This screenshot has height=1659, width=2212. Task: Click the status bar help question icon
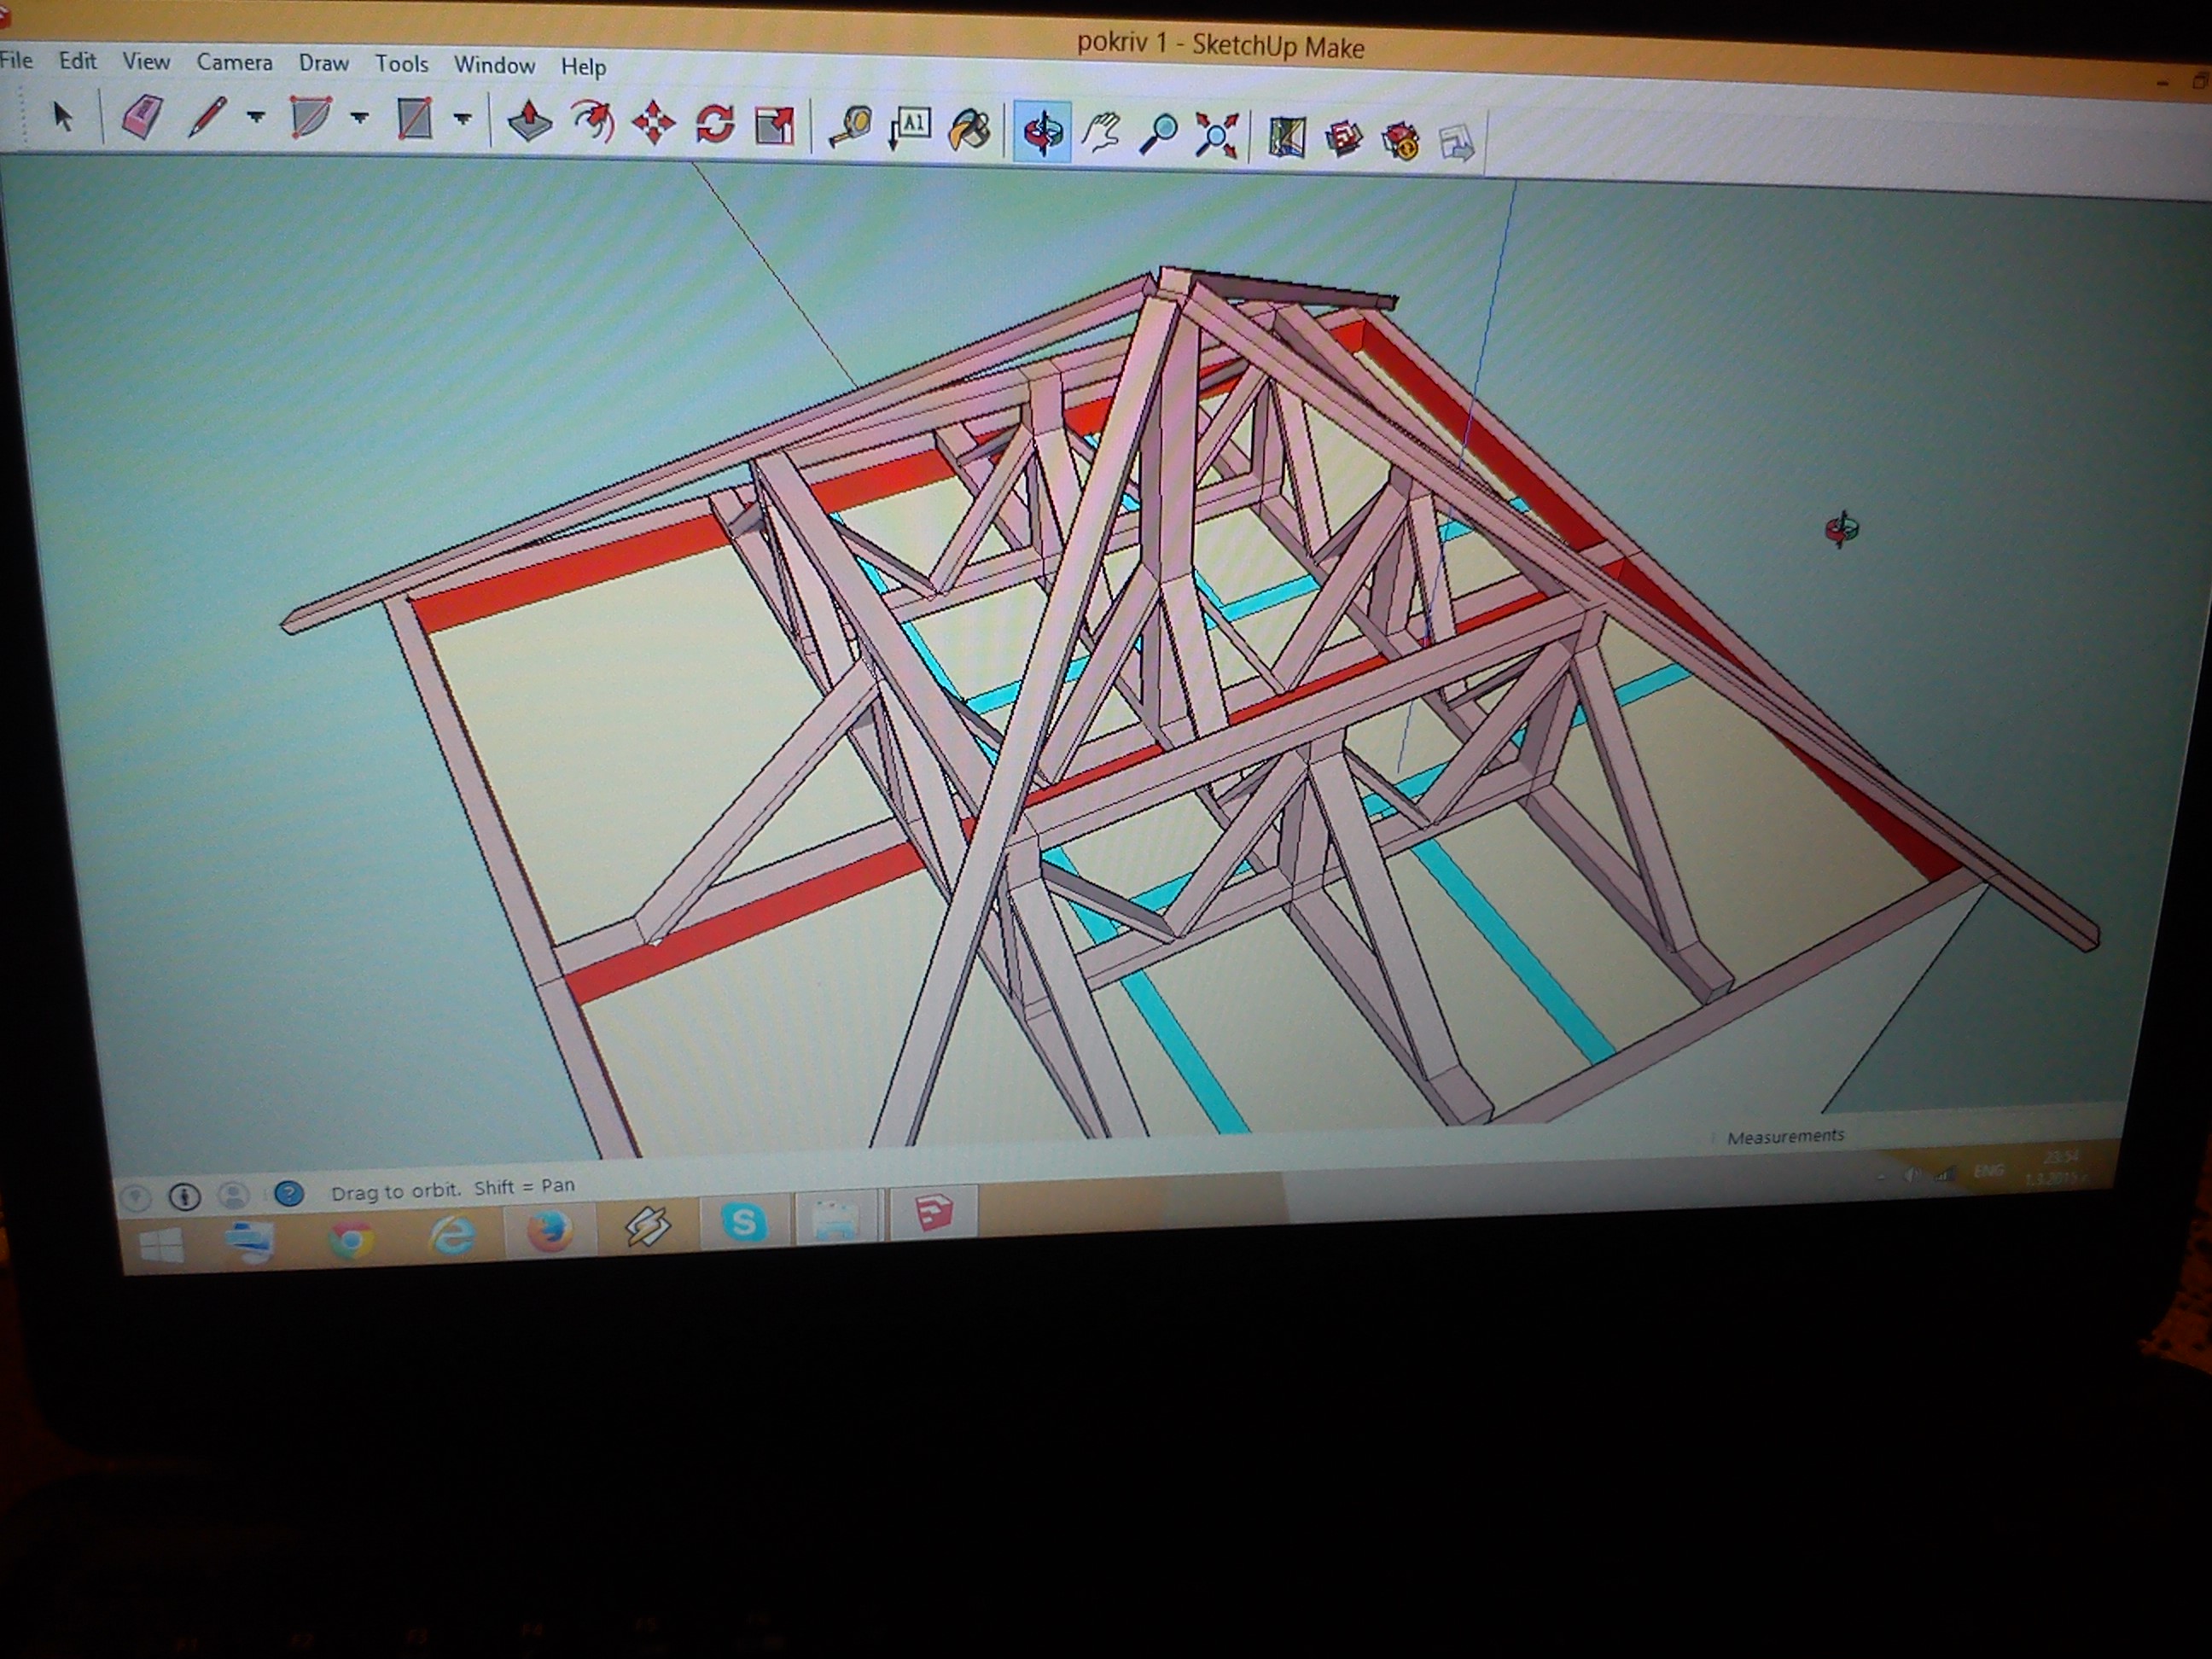[x=289, y=1193]
